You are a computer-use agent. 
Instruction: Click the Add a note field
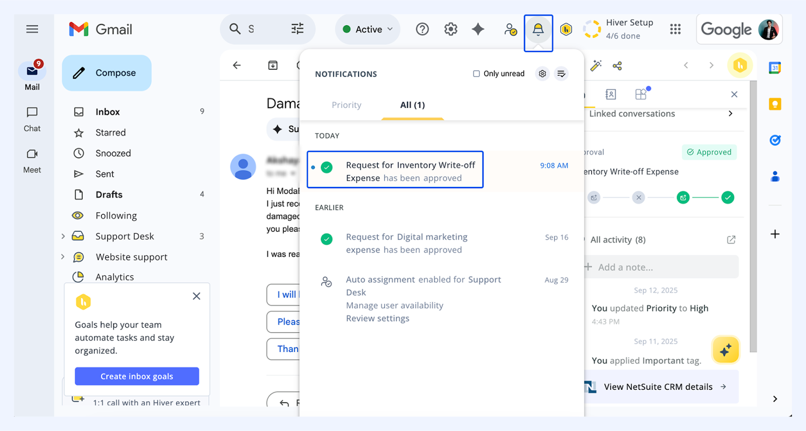(x=661, y=267)
